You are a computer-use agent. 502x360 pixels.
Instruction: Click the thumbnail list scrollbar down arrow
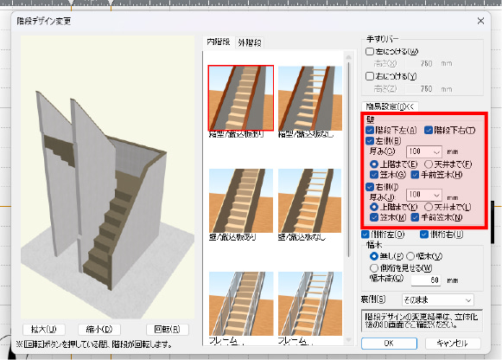(349, 340)
